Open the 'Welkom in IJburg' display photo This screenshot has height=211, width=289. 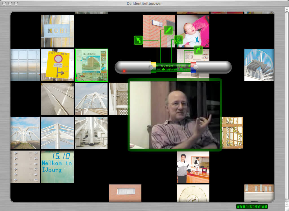pos(57,167)
